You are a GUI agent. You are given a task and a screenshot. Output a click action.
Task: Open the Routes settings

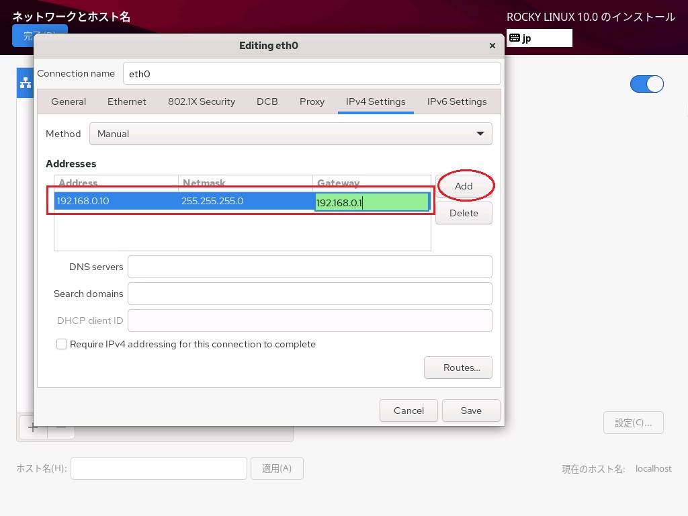pyautogui.click(x=458, y=368)
